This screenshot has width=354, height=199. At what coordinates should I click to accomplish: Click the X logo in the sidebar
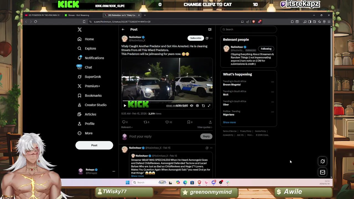click(x=80, y=30)
